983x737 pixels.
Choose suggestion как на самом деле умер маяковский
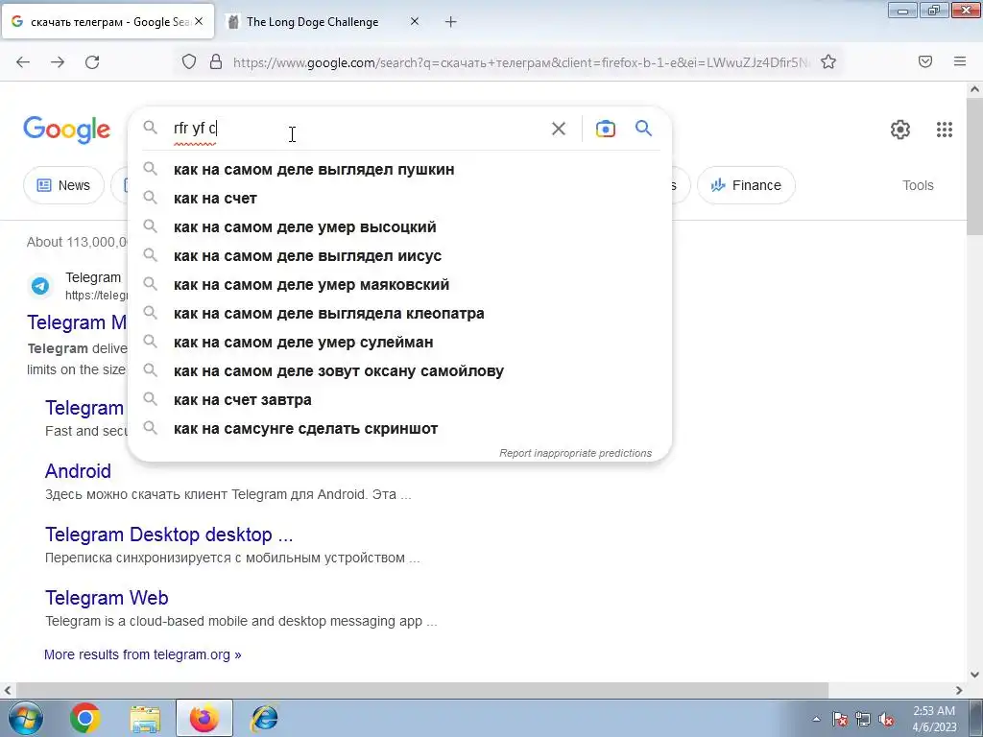pos(399,284)
